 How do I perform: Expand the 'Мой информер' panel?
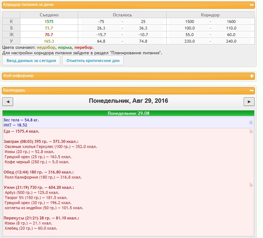(x=252, y=76)
